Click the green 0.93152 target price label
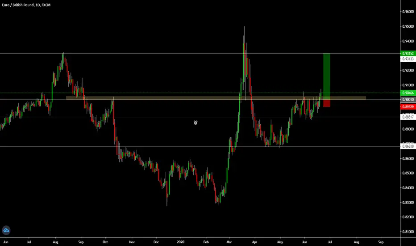This screenshot has height=246, width=416. pos(408,54)
